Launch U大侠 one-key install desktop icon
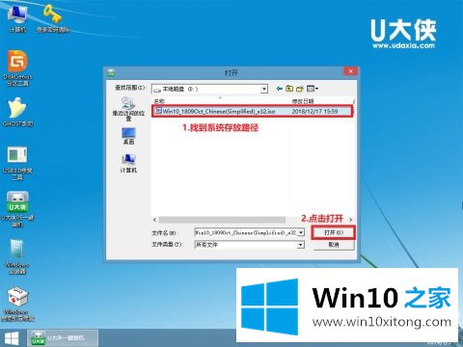Screen dimensions: 463x347 pyautogui.click(x=17, y=209)
